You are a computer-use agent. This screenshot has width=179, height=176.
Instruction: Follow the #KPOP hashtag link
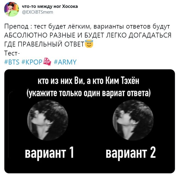tap(32, 62)
